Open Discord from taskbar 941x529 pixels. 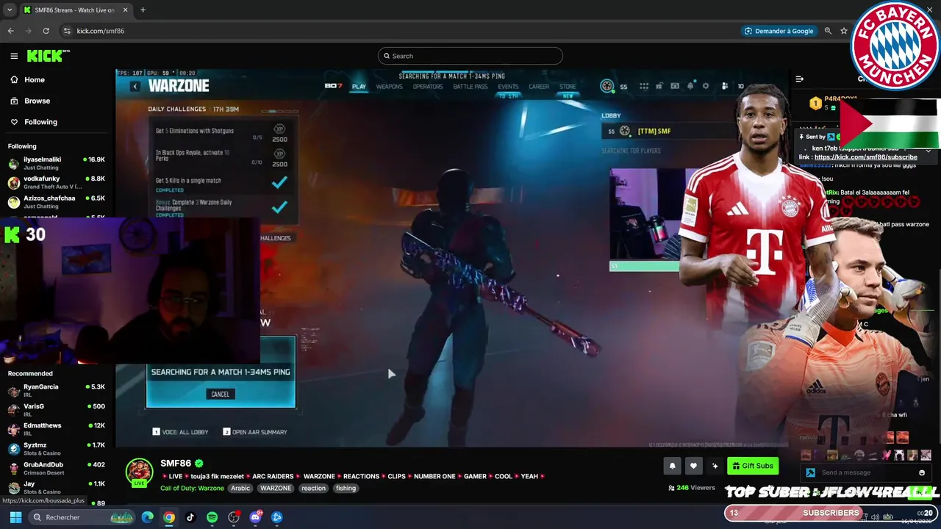pyautogui.click(x=255, y=517)
